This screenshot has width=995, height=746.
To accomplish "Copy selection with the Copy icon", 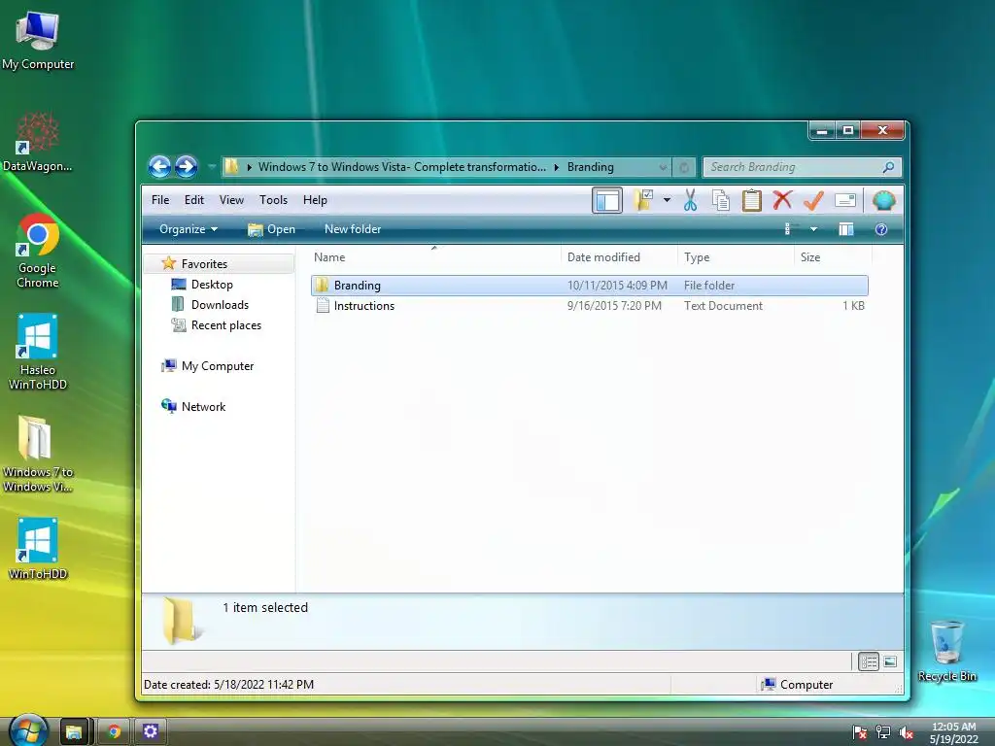I will pyautogui.click(x=721, y=200).
